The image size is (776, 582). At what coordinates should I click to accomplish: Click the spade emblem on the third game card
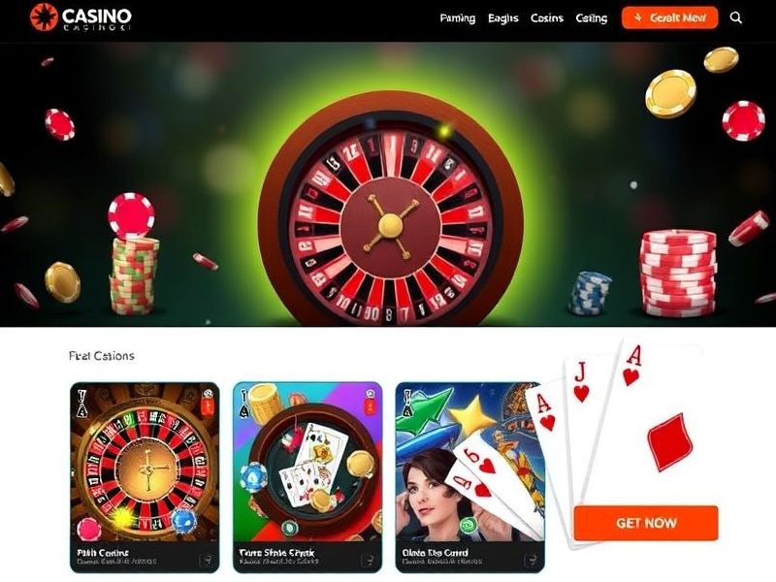[x=406, y=404]
